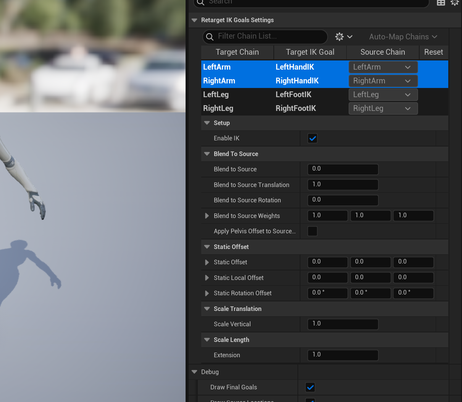Open the Auto-Map Chains dropdown menu
Viewport: 462px width, 402px height.
coord(403,37)
